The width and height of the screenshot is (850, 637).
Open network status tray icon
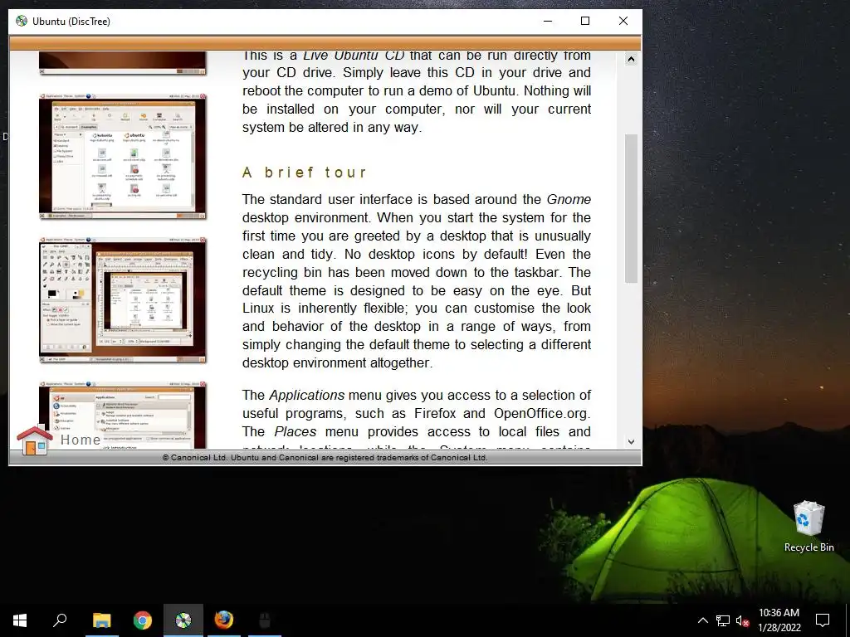click(723, 620)
